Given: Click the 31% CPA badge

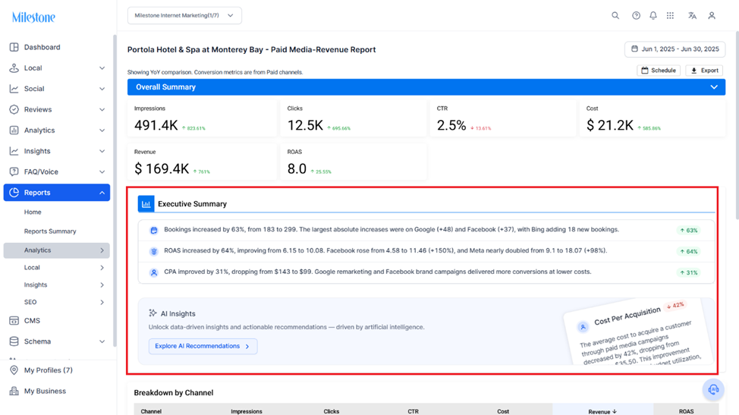Looking at the screenshot, I should [689, 272].
